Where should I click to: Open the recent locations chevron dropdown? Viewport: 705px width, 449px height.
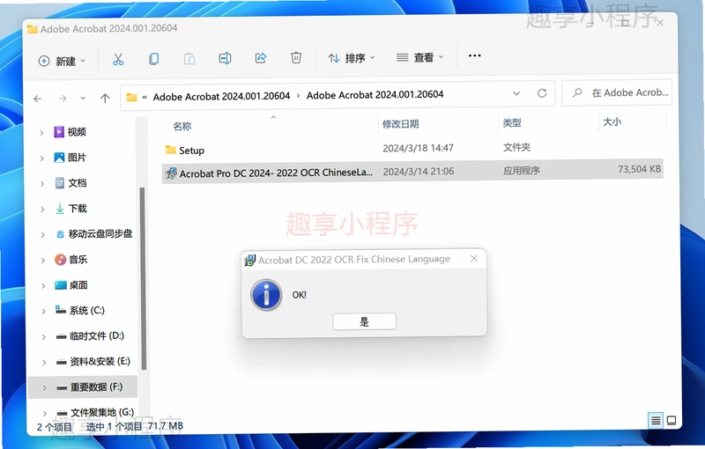click(83, 99)
